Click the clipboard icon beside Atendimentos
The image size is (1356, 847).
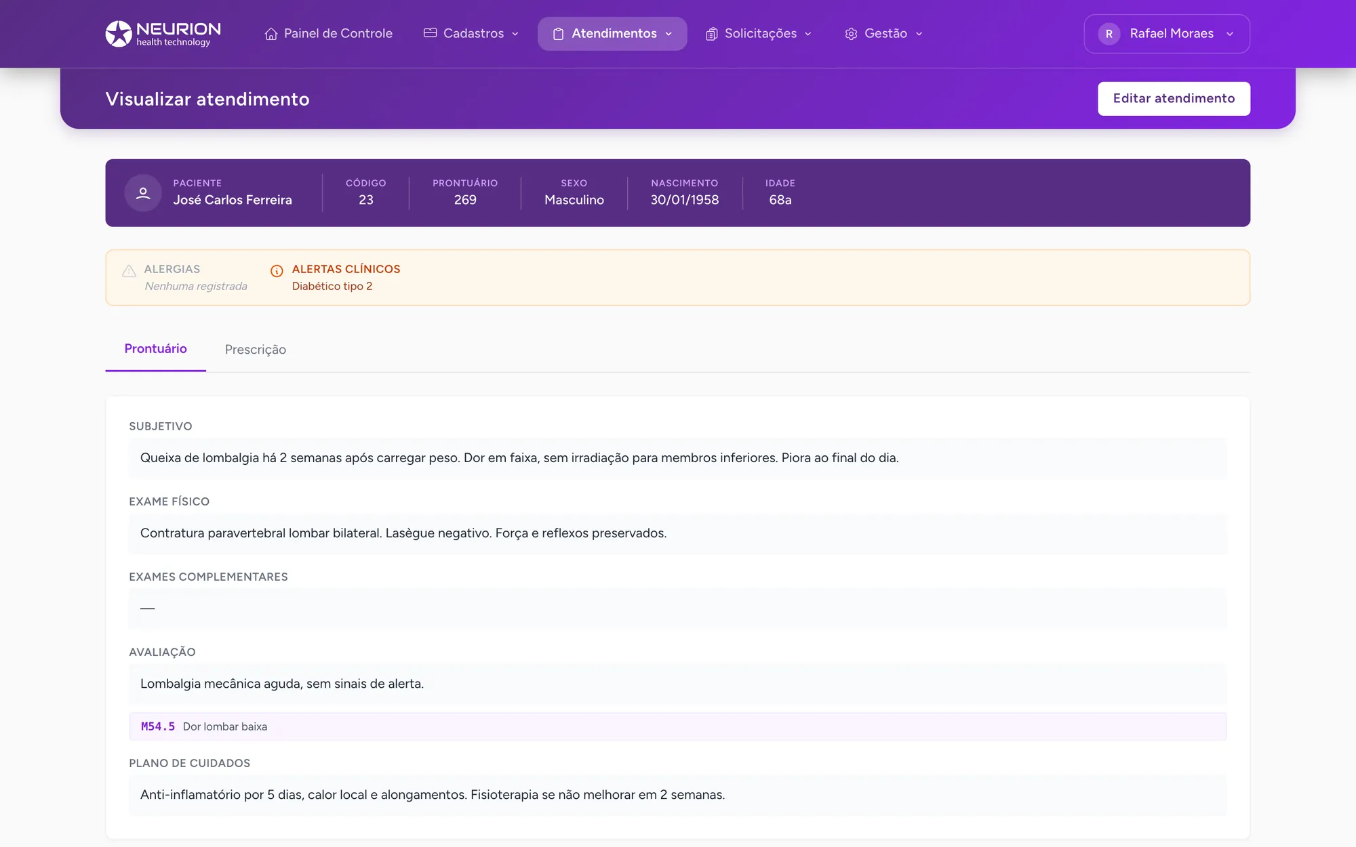click(558, 34)
